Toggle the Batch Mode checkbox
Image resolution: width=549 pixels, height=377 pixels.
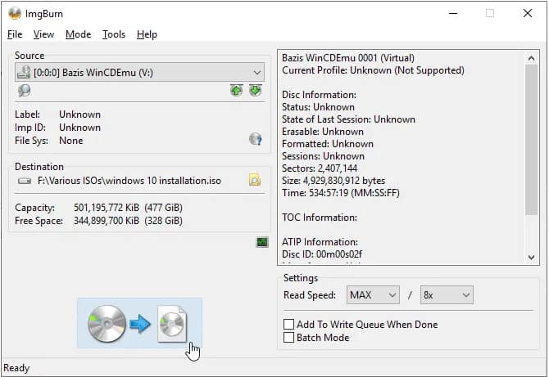289,338
